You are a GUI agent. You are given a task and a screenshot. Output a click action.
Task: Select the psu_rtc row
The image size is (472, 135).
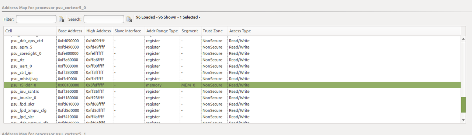232,60
